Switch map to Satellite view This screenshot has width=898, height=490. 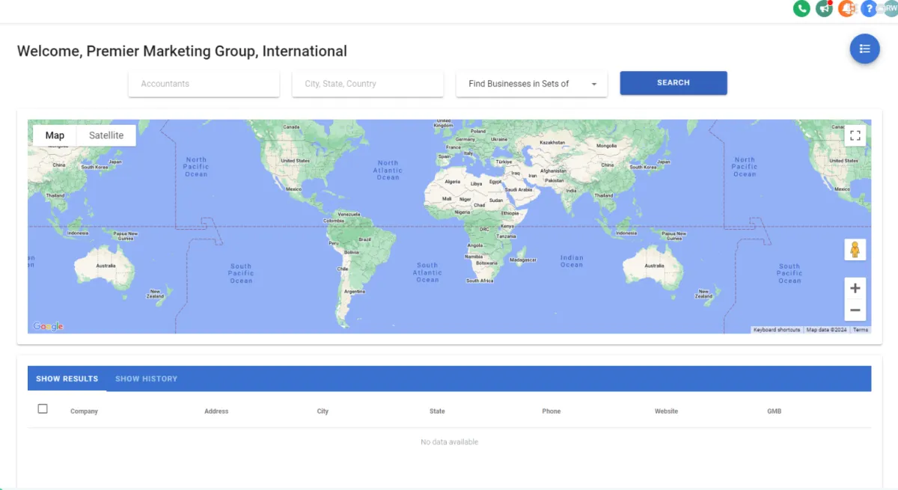pyautogui.click(x=106, y=135)
